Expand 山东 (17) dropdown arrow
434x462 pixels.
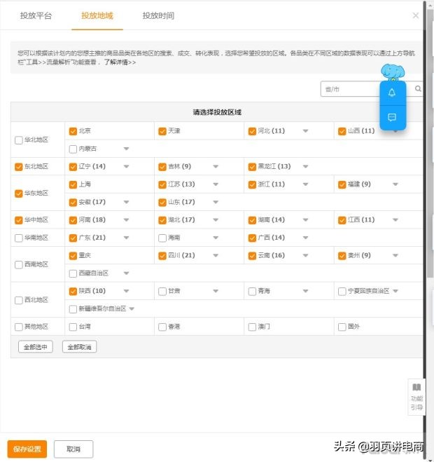pos(216,202)
